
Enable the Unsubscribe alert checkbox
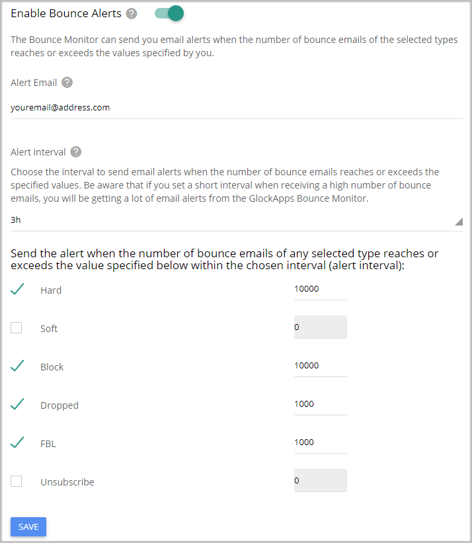pyautogui.click(x=16, y=481)
